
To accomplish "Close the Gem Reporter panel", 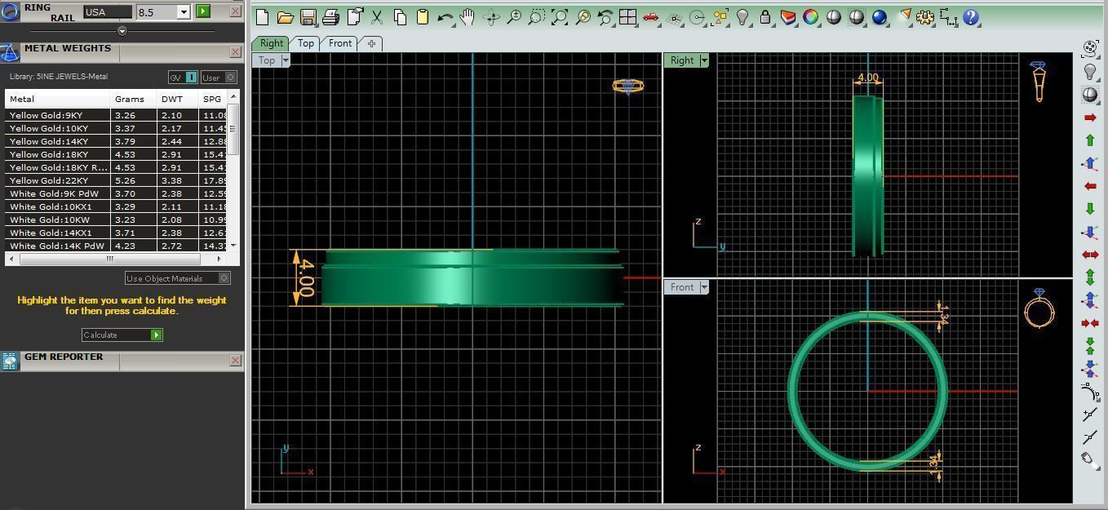I will point(235,360).
